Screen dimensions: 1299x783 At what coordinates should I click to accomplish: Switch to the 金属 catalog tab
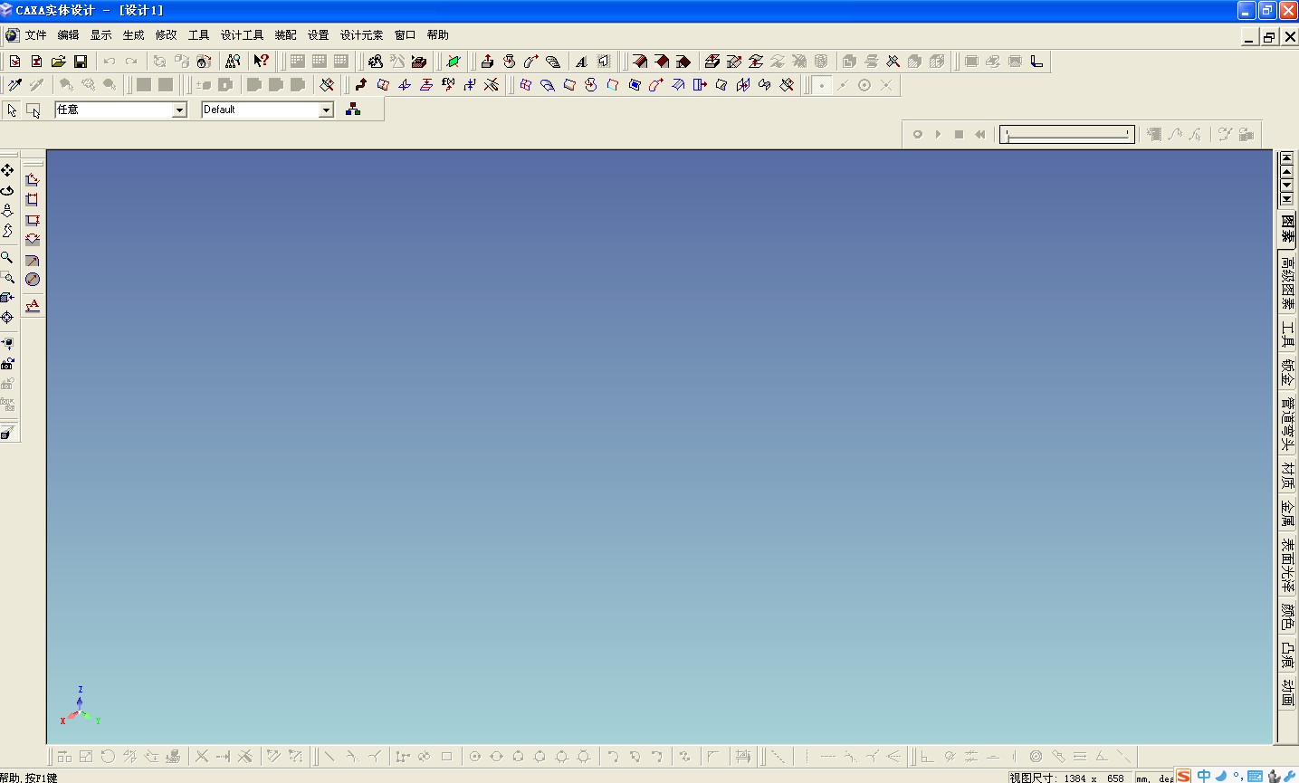coord(1287,513)
